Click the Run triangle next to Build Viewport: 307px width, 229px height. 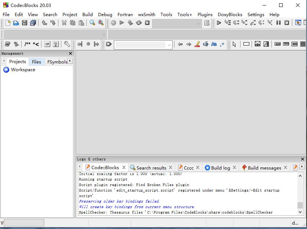pos(122,23)
